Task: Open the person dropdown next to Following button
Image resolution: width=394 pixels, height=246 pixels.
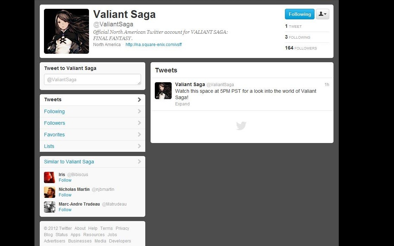Action: tap(322, 14)
